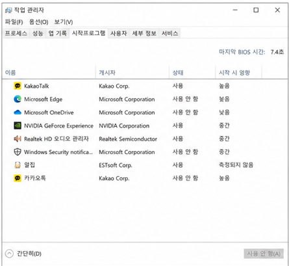The width and height of the screenshot is (289, 266).
Task: Click the KakaoTalk yellow chat icon
Action: tap(18, 86)
